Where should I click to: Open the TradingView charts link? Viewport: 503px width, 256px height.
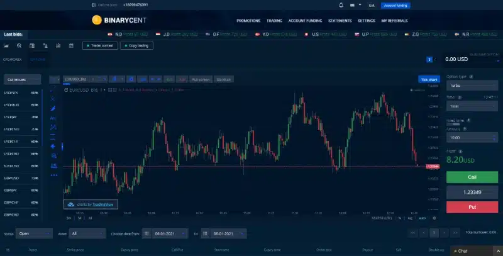(102, 204)
